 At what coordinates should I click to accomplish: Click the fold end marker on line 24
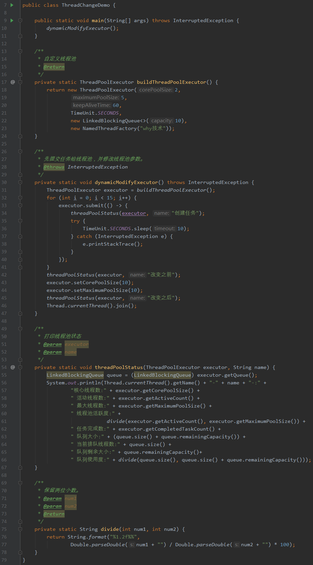click(x=20, y=136)
